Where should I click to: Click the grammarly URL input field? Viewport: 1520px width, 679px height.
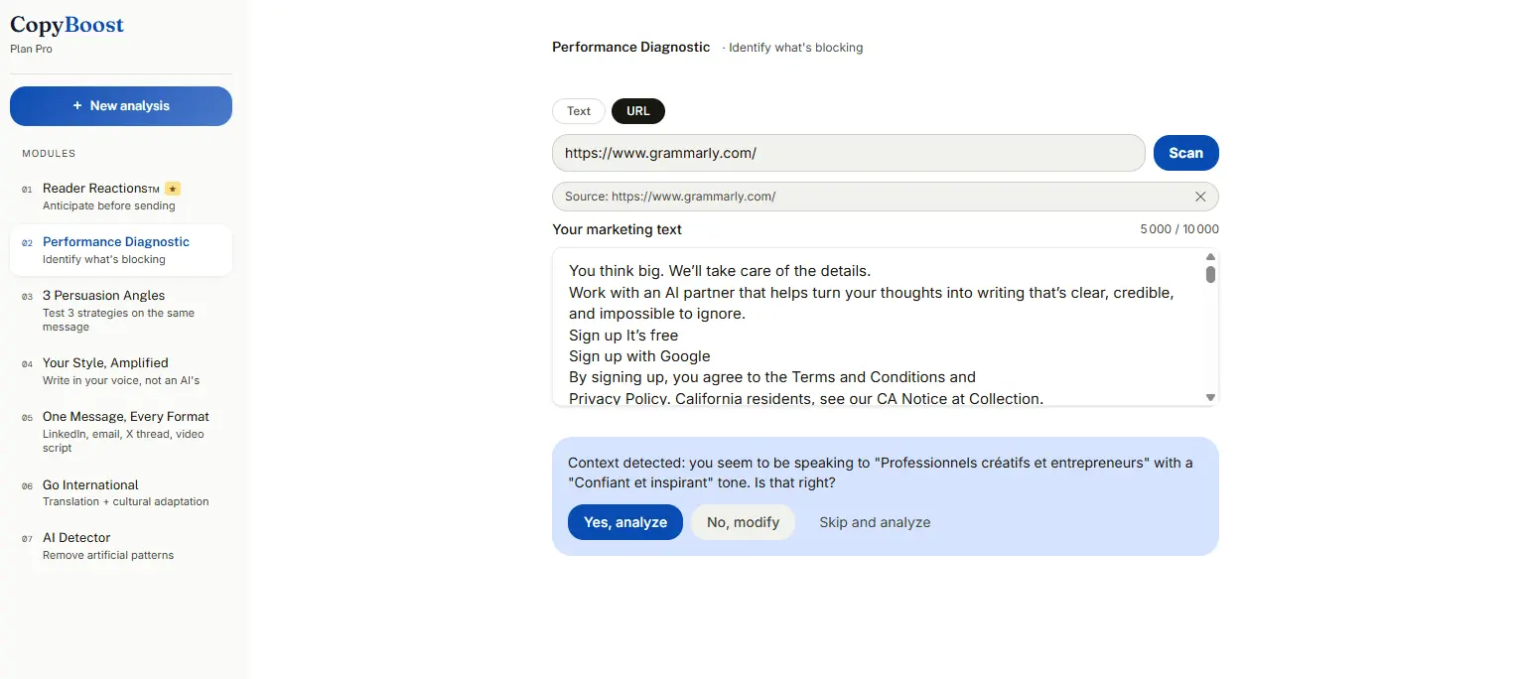[849, 153]
